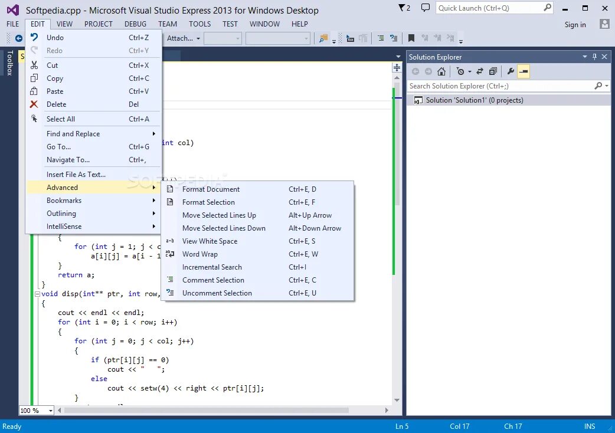Open Solution Explorer window position dropdown

(584, 57)
